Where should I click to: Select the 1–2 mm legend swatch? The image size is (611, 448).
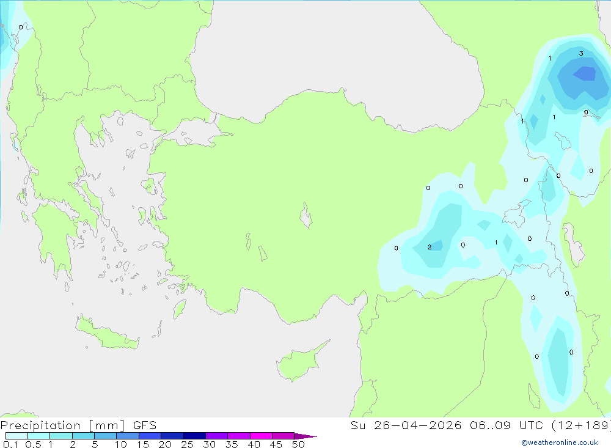coord(60,436)
